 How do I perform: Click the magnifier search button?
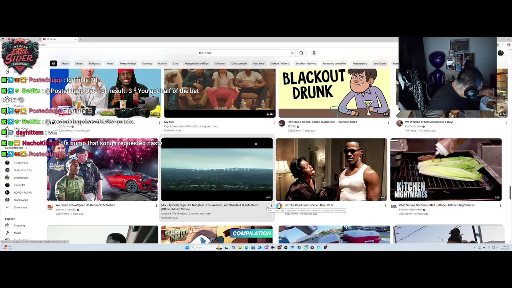(x=301, y=53)
